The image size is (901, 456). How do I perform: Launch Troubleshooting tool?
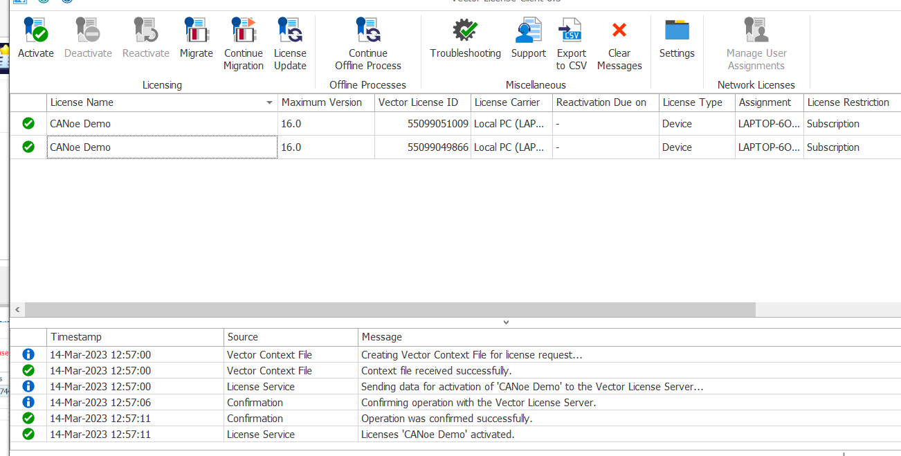point(465,30)
